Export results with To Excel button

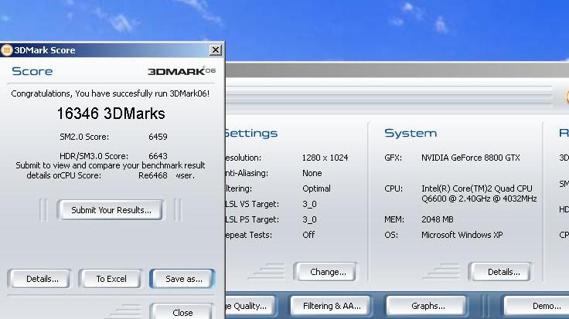pos(111,279)
